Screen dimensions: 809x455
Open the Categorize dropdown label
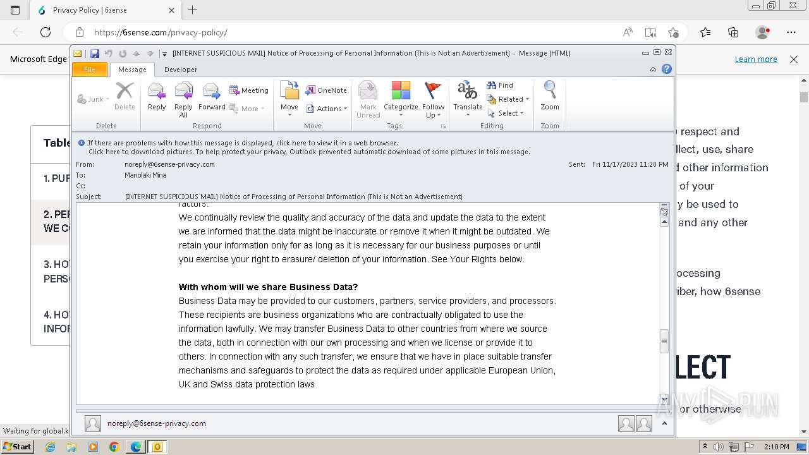click(x=401, y=110)
